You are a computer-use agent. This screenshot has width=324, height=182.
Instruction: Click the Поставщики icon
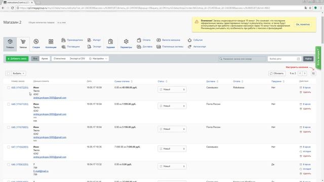pyautogui.click(x=63, y=47)
